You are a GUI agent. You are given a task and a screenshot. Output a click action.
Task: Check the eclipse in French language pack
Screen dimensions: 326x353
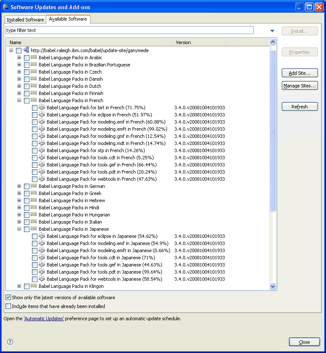click(x=34, y=115)
